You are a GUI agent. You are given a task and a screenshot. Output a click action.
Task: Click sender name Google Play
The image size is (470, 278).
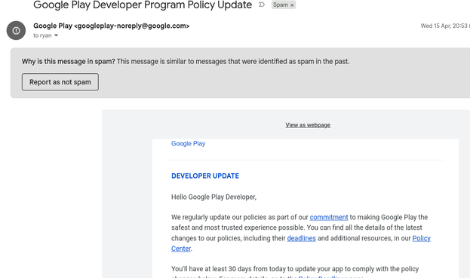(x=53, y=26)
